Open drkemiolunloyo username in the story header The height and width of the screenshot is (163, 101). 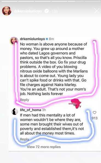click(28, 11)
